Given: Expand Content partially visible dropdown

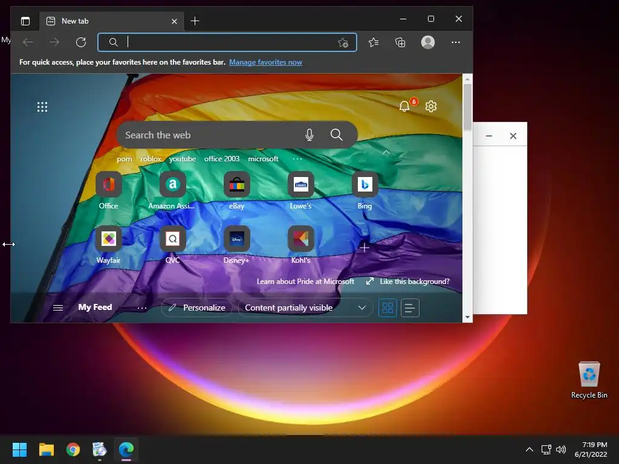Looking at the screenshot, I should click(x=305, y=308).
